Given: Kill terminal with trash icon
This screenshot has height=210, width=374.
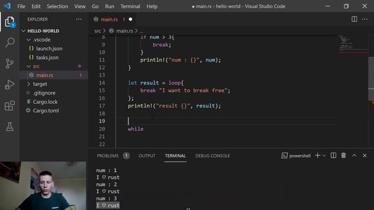Looking at the screenshot, I should (344, 156).
